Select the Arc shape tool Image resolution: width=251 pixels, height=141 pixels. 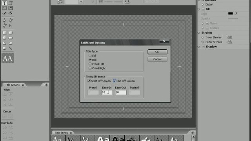point(11,43)
